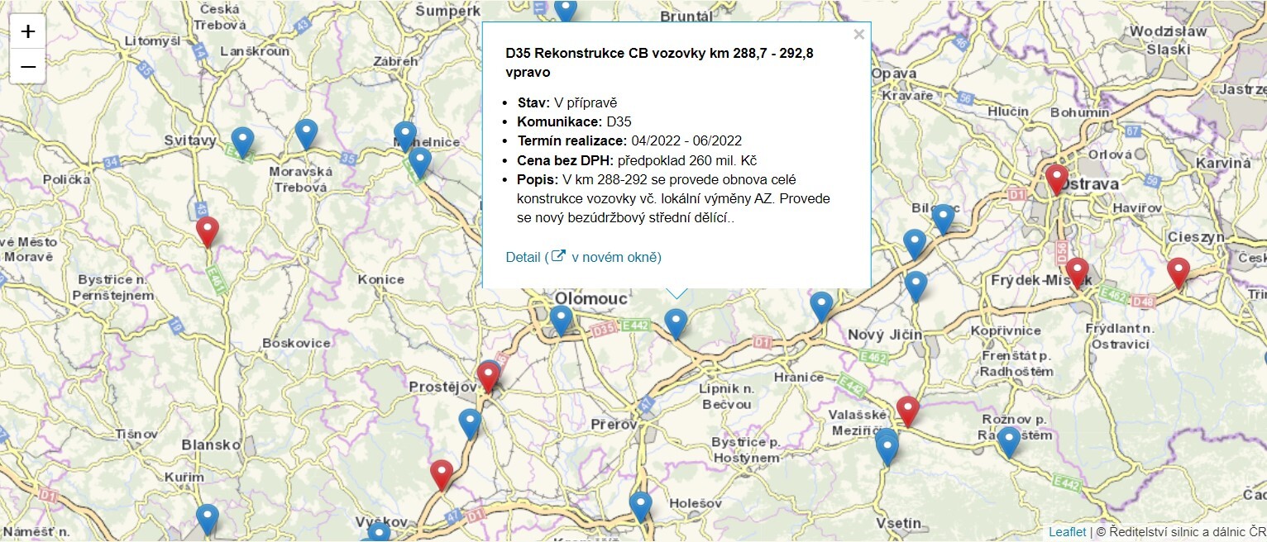Click popup title D35 Rekonstrukce CB vozovky
Screen dimensions: 1267x542
tap(660, 63)
